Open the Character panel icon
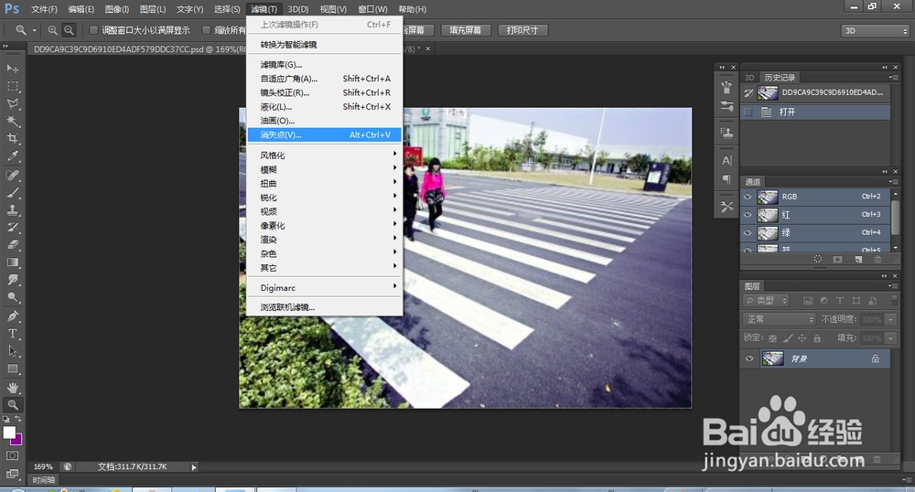This screenshot has width=915, height=492. tap(727, 160)
